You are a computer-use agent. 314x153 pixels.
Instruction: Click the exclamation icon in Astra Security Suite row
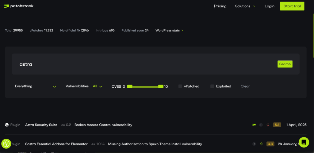261,125
